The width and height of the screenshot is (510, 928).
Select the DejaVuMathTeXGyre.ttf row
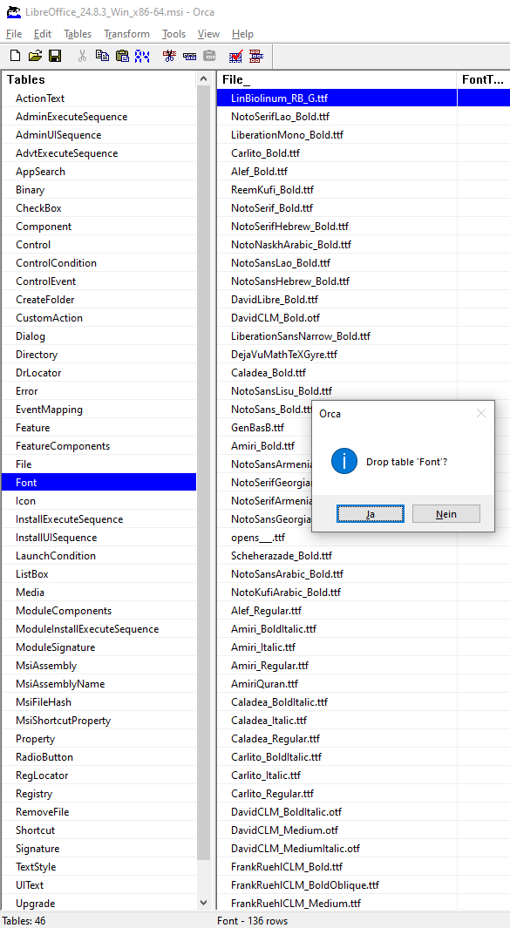363,355
